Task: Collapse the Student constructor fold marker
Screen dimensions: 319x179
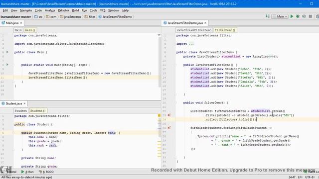Action: [x=13, y=133]
